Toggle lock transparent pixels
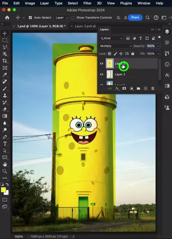Screen dimensions: 172x239 pos(109,54)
